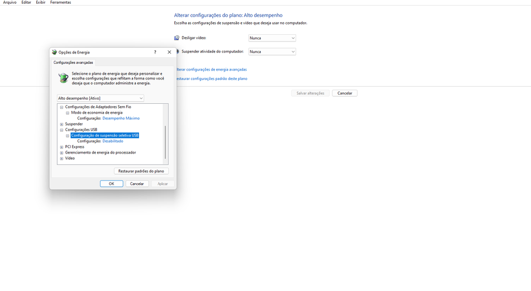Expand the PCI Express node
The image size is (531, 291).
pos(62,147)
